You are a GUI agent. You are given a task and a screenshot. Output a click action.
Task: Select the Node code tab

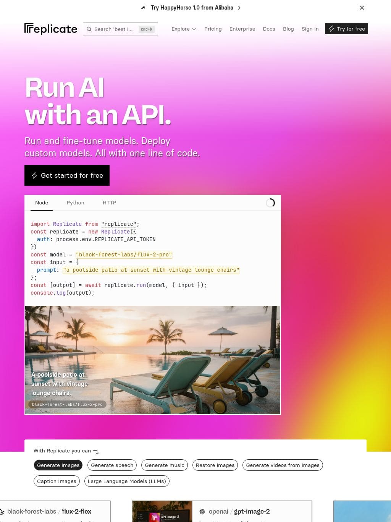click(42, 203)
